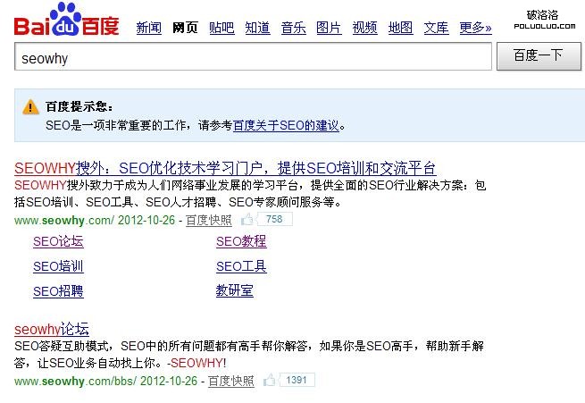Select the 图片 search tab
The height and width of the screenshot is (403, 585).
329,28
